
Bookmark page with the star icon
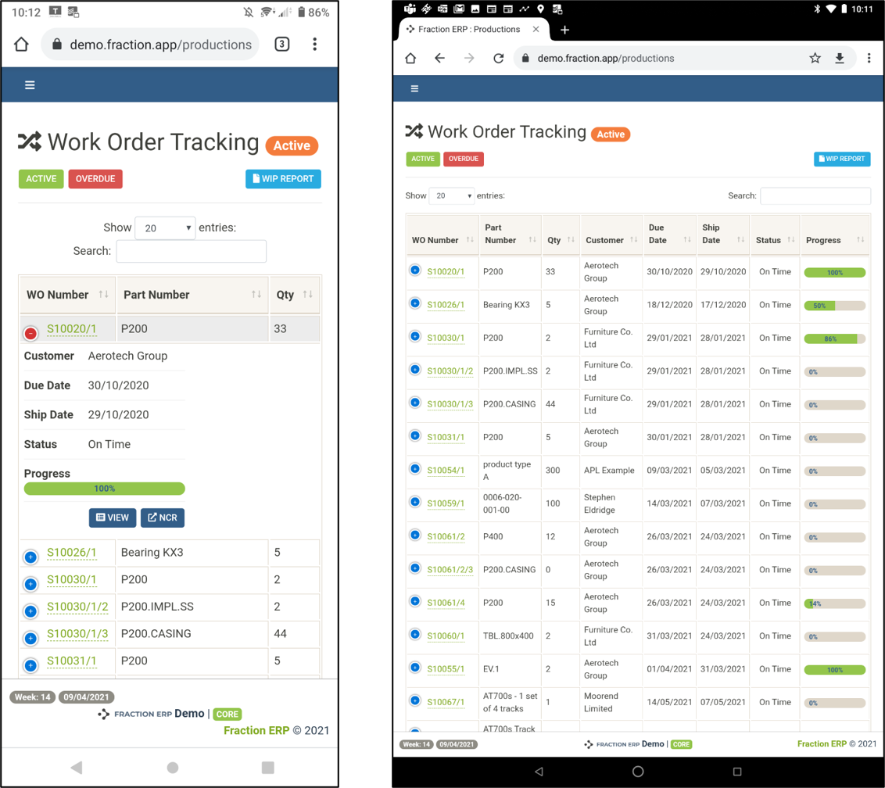pyautogui.click(x=815, y=58)
